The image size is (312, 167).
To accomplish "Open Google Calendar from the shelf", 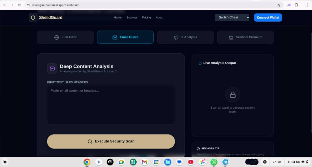I will [156, 162].
